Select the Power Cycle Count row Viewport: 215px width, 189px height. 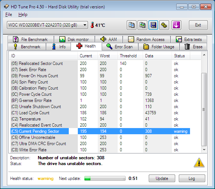[x=100, y=94]
